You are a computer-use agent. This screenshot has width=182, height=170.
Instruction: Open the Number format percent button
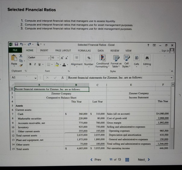89,58
